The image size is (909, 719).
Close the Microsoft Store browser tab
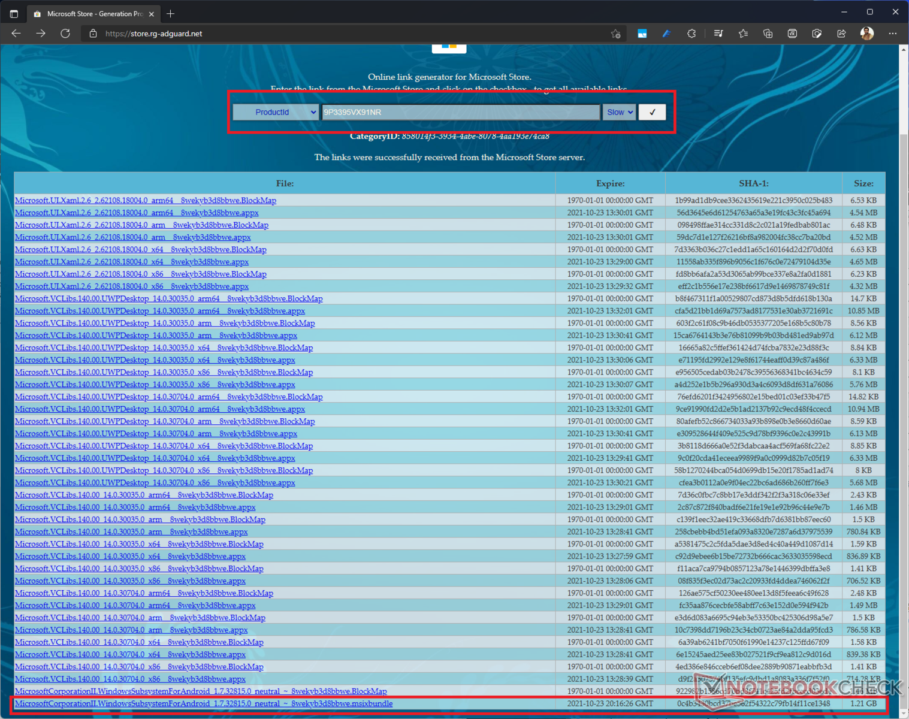(151, 13)
